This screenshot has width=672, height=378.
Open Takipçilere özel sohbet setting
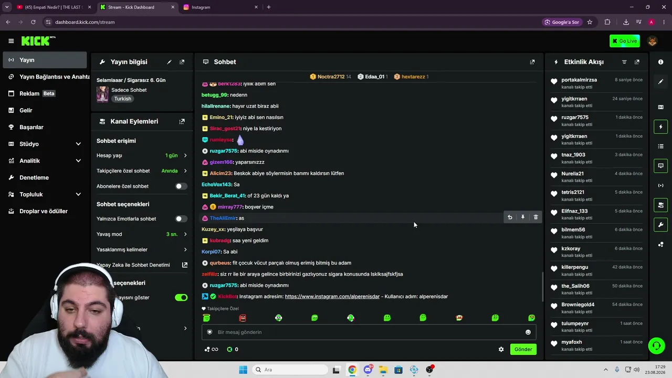[142, 171]
